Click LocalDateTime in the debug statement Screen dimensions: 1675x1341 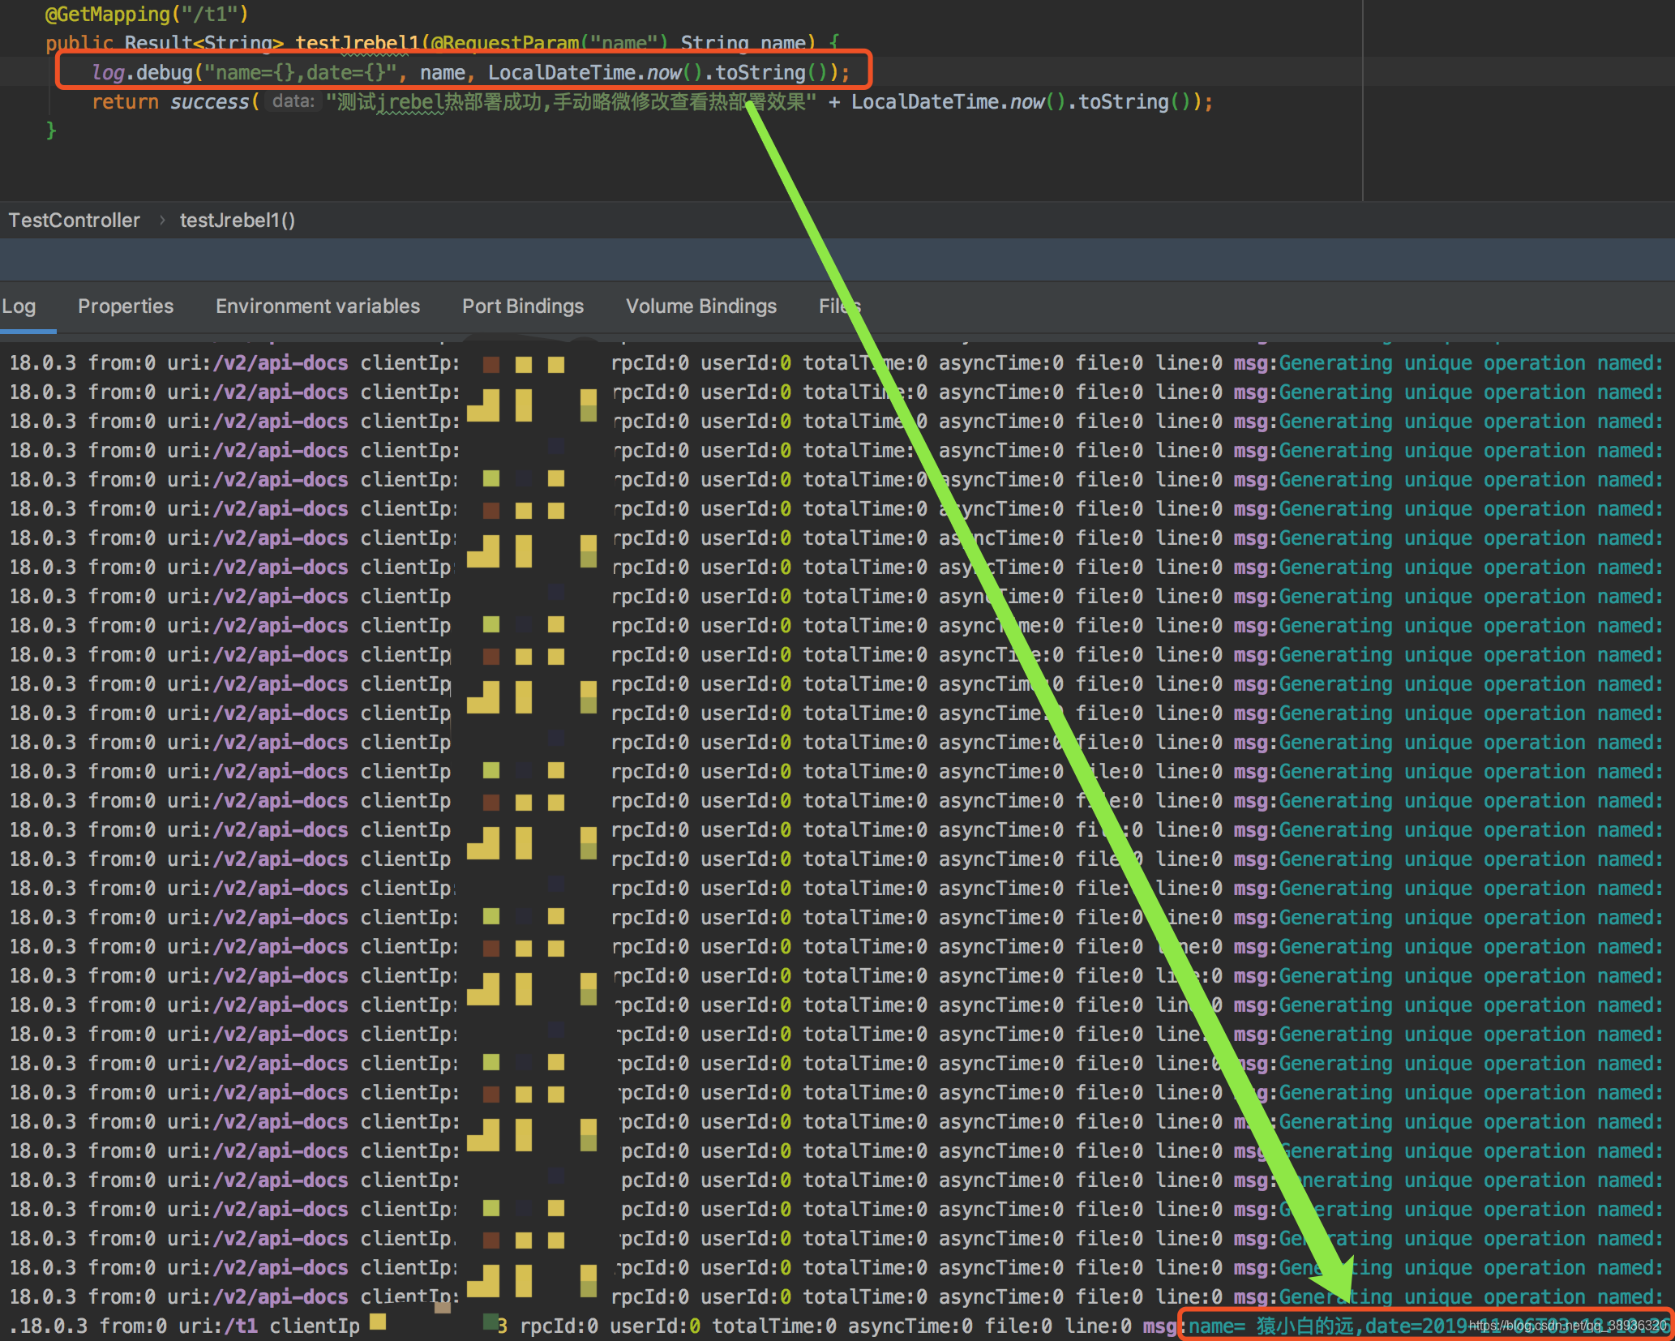pos(561,73)
